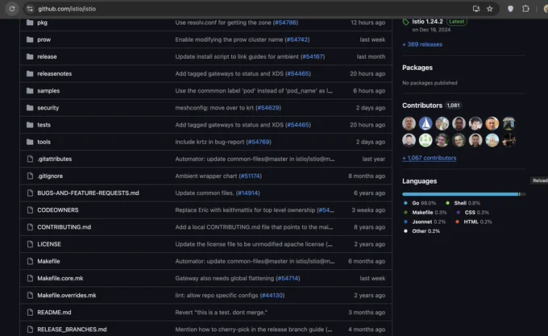Click the file icon beside .gitattributes
The height and width of the screenshot is (336, 548).
click(x=30, y=159)
